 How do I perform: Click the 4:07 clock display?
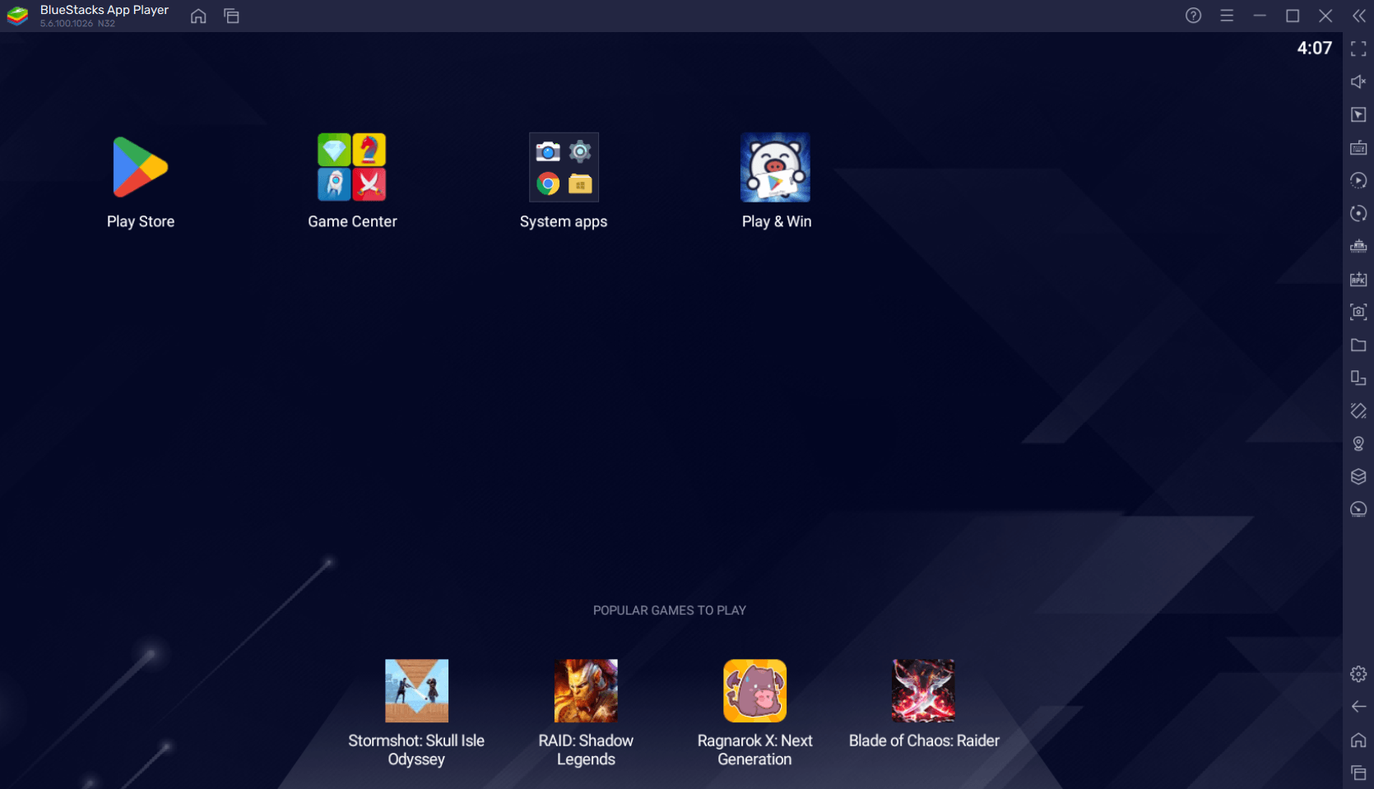[1314, 48]
